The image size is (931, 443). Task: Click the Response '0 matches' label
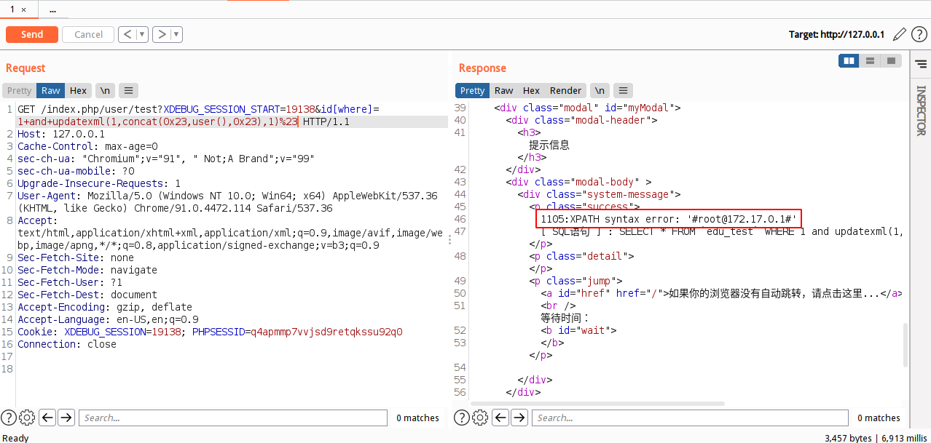click(x=879, y=418)
